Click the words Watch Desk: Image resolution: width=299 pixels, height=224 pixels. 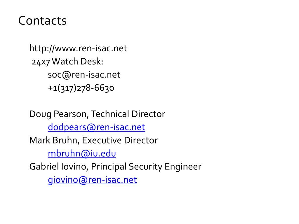(77, 61)
